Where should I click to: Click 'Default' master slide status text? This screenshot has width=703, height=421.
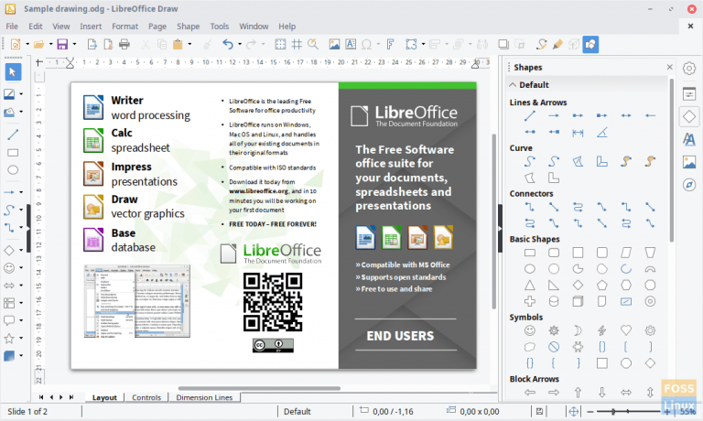[297, 412]
